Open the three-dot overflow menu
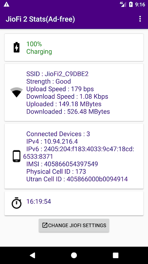 pos(140,19)
